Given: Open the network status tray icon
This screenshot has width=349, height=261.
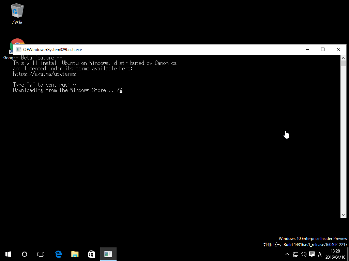Looking at the screenshot, I should (295, 254).
